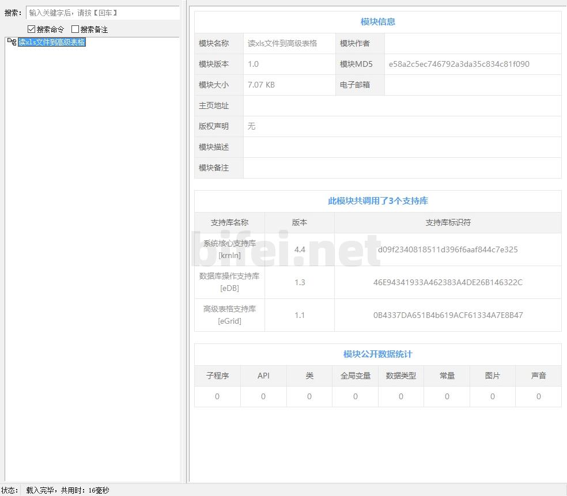
Task: Click the empty 主页地址 field
Action: (402, 105)
